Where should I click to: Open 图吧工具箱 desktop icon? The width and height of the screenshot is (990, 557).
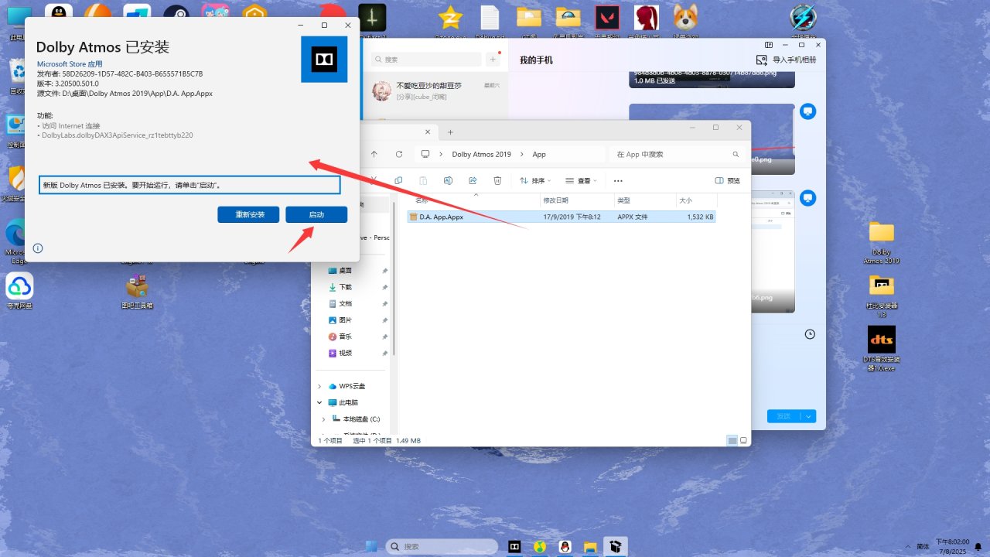click(x=138, y=292)
